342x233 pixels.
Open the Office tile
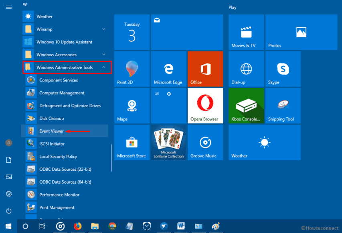coord(205,69)
